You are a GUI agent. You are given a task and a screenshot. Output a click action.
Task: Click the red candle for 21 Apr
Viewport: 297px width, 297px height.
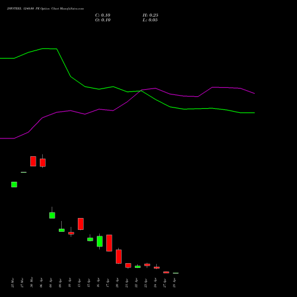(128, 266)
